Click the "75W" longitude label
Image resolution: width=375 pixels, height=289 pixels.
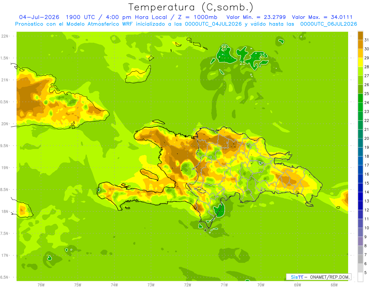77,285
